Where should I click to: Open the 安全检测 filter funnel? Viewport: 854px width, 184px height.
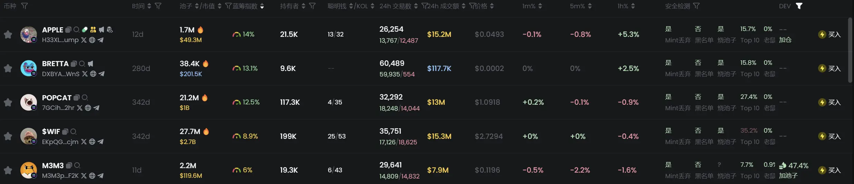(x=696, y=6)
